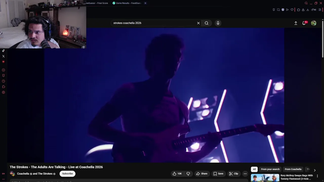The height and width of the screenshot is (182, 324).
Task: Click the YouTube upload arrow icon
Action: [296, 23]
